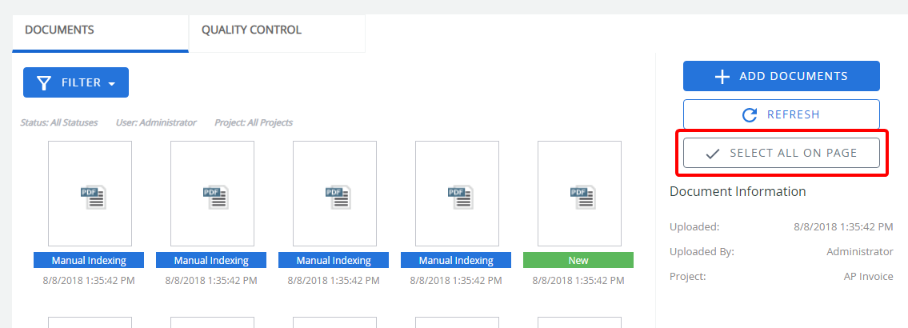Image resolution: width=908 pixels, height=328 pixels.
Task: Click the circular arrow Refresh icon
Action: [750, 114]
